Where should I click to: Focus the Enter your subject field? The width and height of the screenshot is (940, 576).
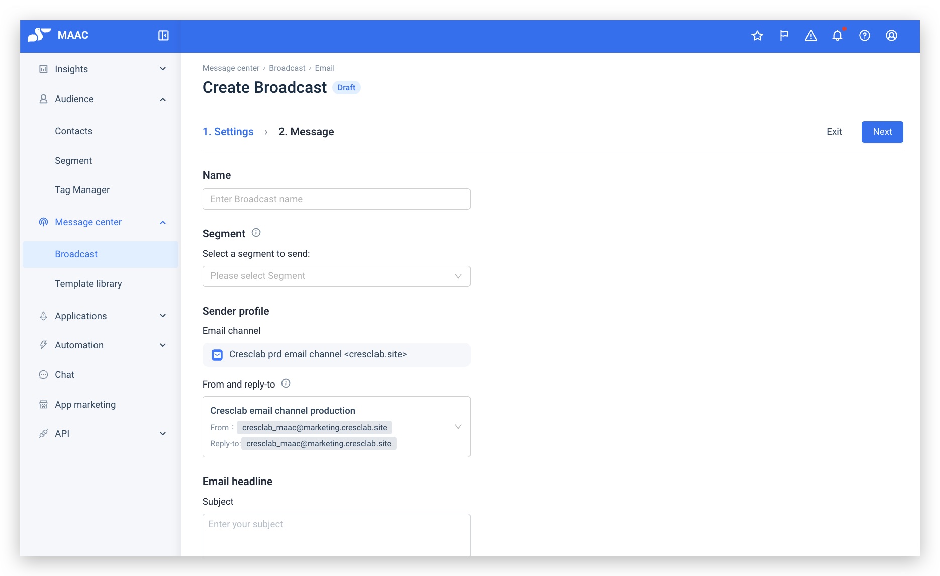coord(336,535)
